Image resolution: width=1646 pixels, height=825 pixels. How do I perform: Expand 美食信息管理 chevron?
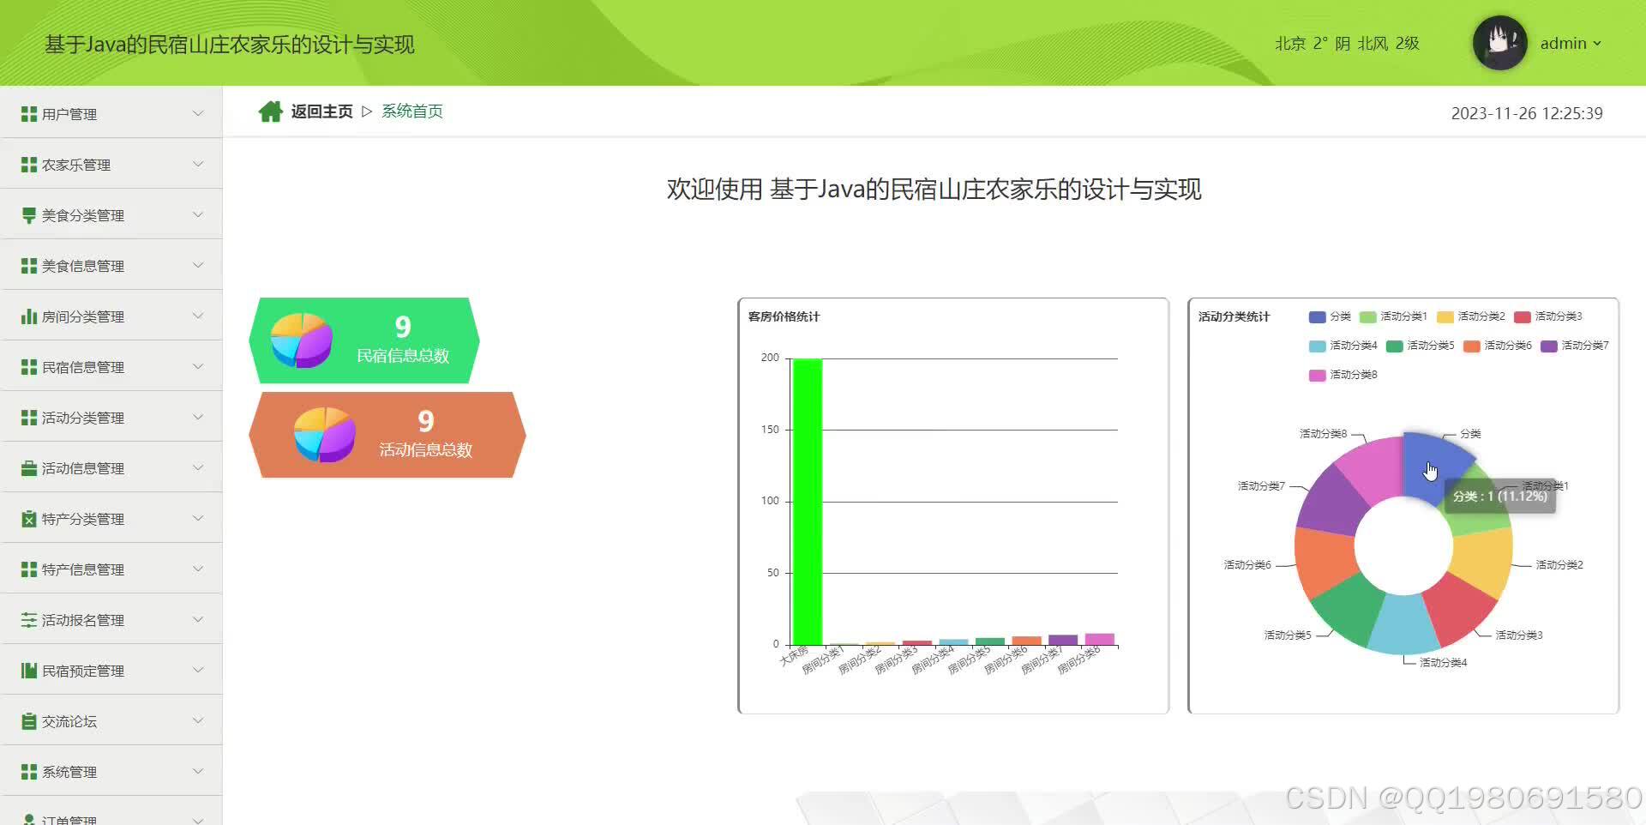point(198,265)
